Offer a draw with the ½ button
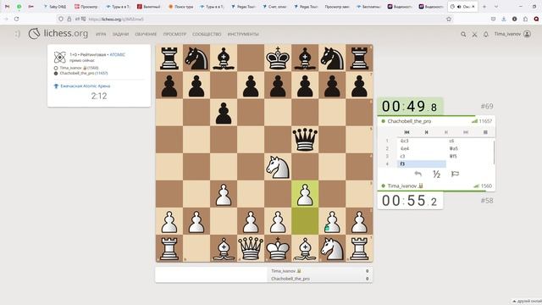Viewport: 542px width, 305px height. click(x=437, y=174)
